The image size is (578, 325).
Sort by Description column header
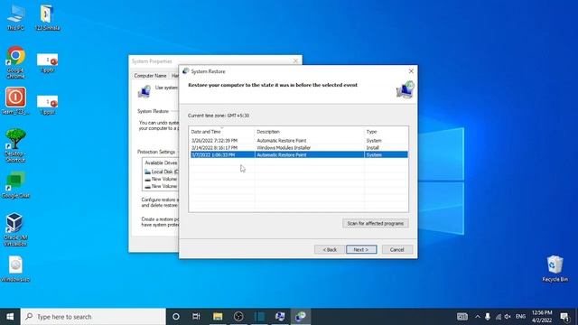point(309,132)
